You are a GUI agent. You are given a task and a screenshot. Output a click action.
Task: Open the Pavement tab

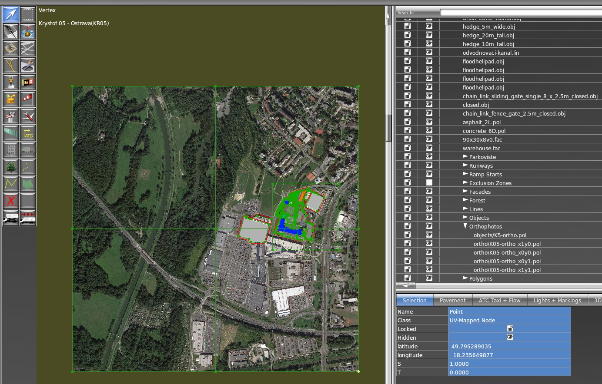click(452, 300)
